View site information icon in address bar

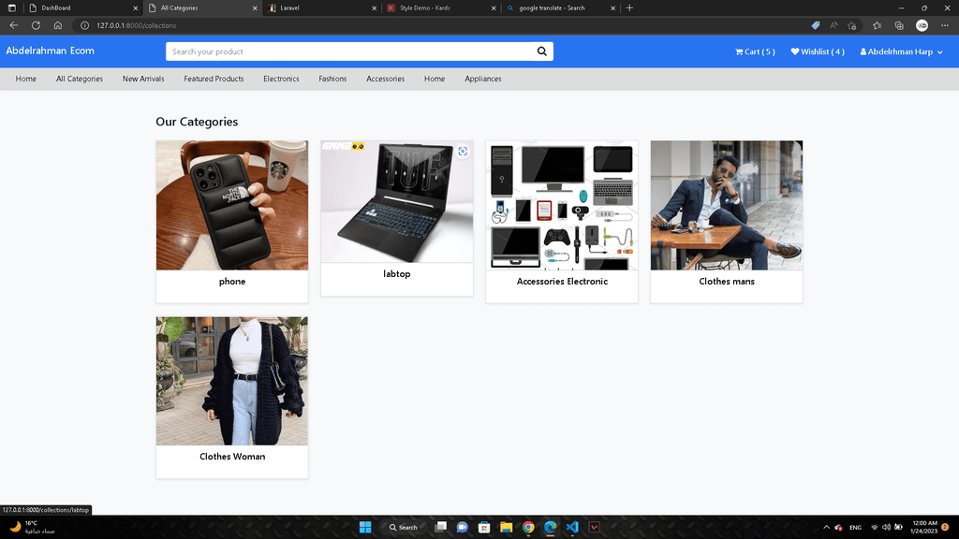tap(85, 25)
